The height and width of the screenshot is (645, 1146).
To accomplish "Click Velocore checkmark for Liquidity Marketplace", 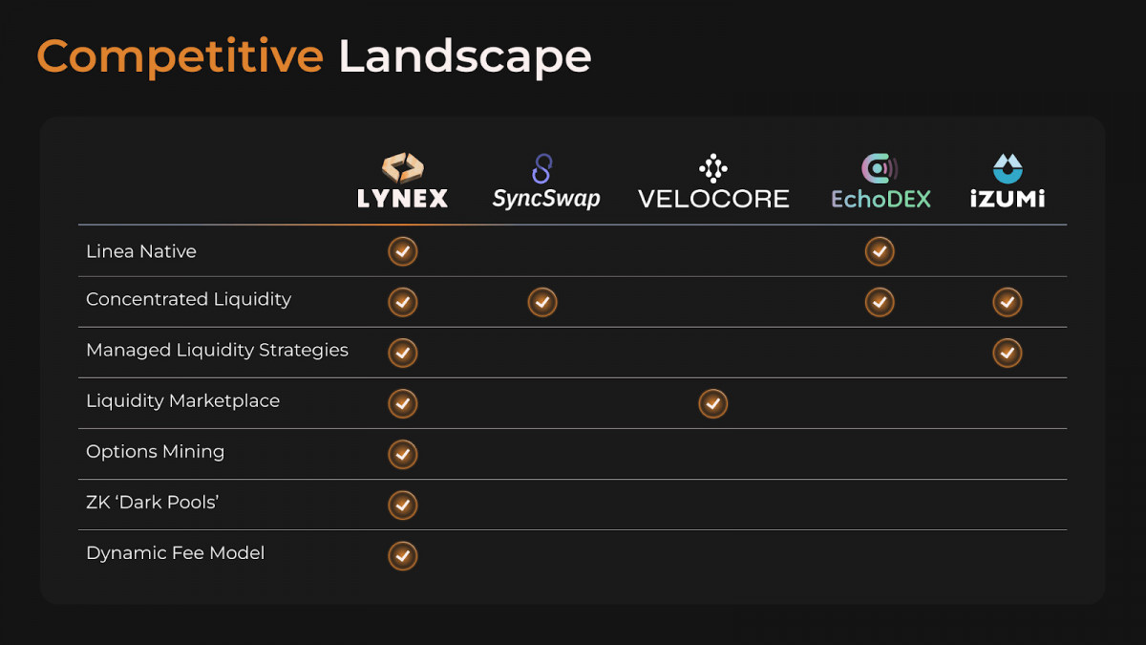I will (713, 403).
